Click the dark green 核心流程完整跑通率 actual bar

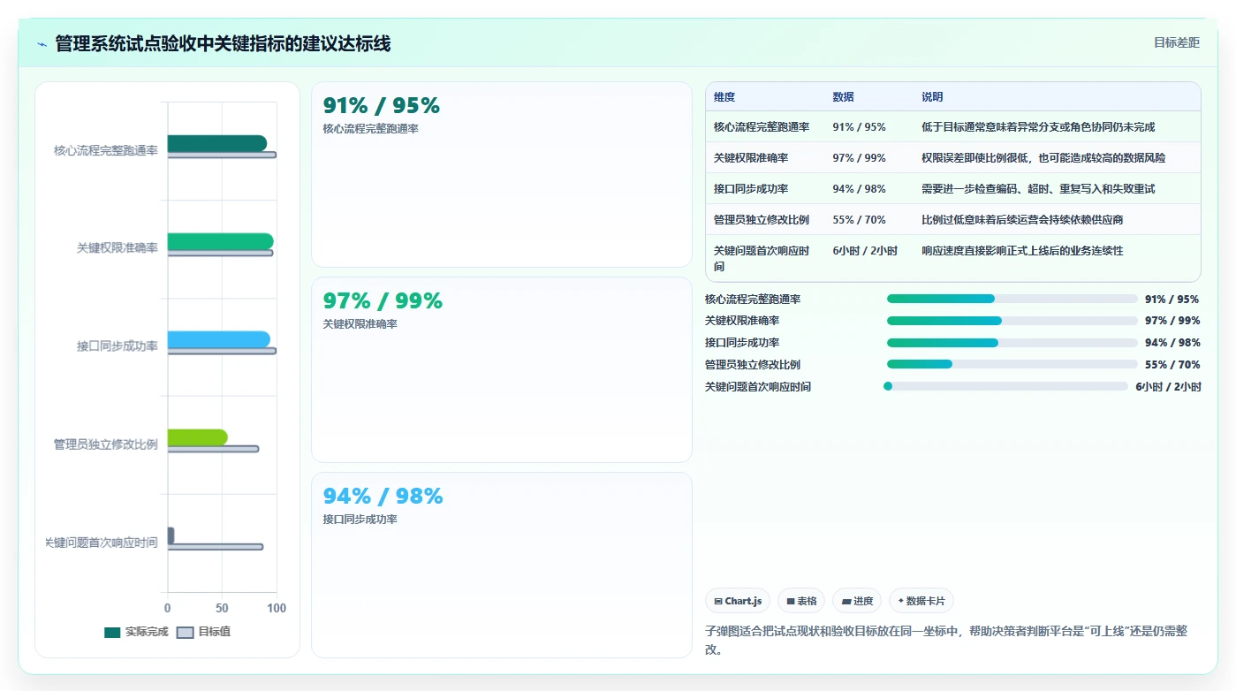[x=216, y=143]
